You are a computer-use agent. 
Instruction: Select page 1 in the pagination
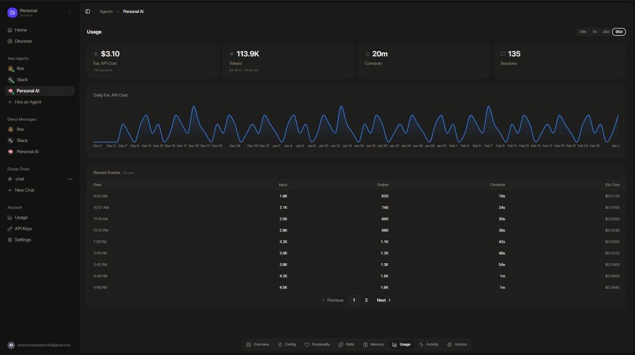point(354,300)
